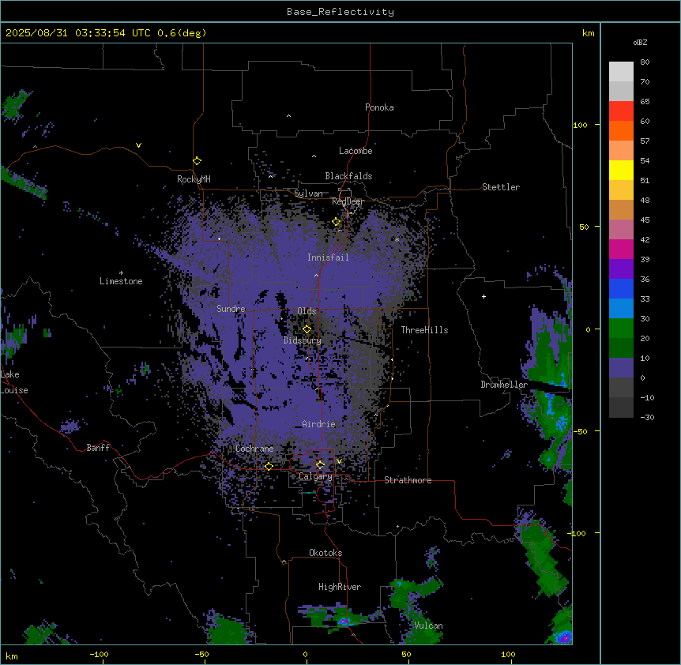This screenshot has width=681, height=665.
Task: Click the light orange 54-57 dBZ swatch
Action: [621, 151]
